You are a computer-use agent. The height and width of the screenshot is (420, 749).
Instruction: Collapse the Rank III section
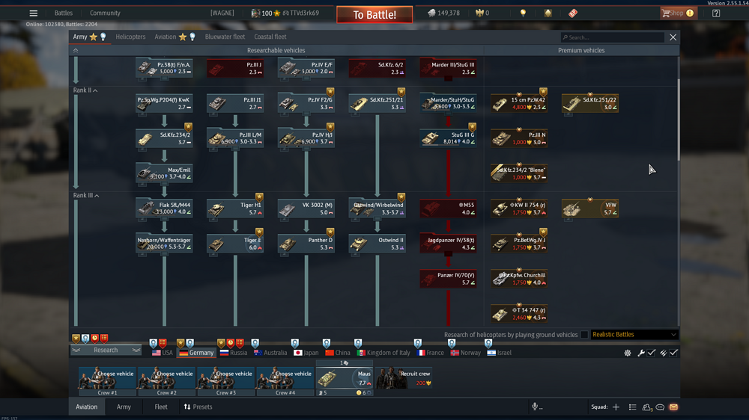coord(86,196)
